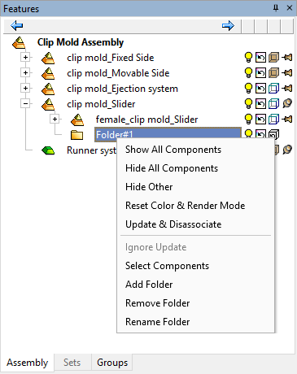Click the update arrow icon for clip mold_Ejection system
Screen dimensions: 297x374
pyautogui.click(x=260, y=89)
